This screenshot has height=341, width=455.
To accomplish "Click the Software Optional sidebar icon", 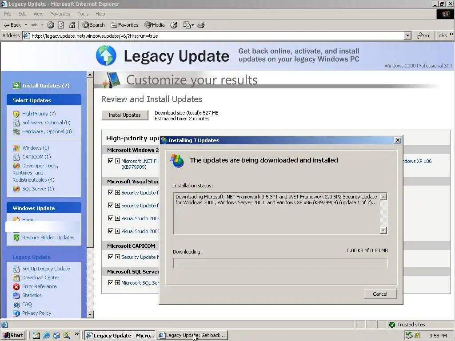I will pyautogui.click(x=16, y=123).
